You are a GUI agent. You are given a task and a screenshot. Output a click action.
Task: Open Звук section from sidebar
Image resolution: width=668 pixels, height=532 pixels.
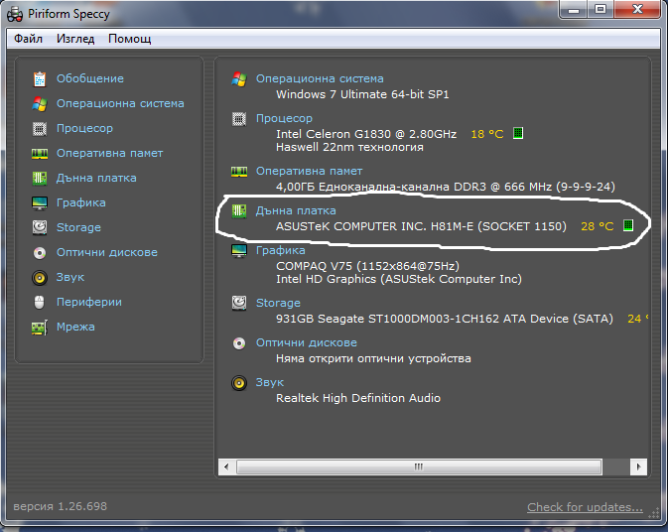(x=70, y=278)
